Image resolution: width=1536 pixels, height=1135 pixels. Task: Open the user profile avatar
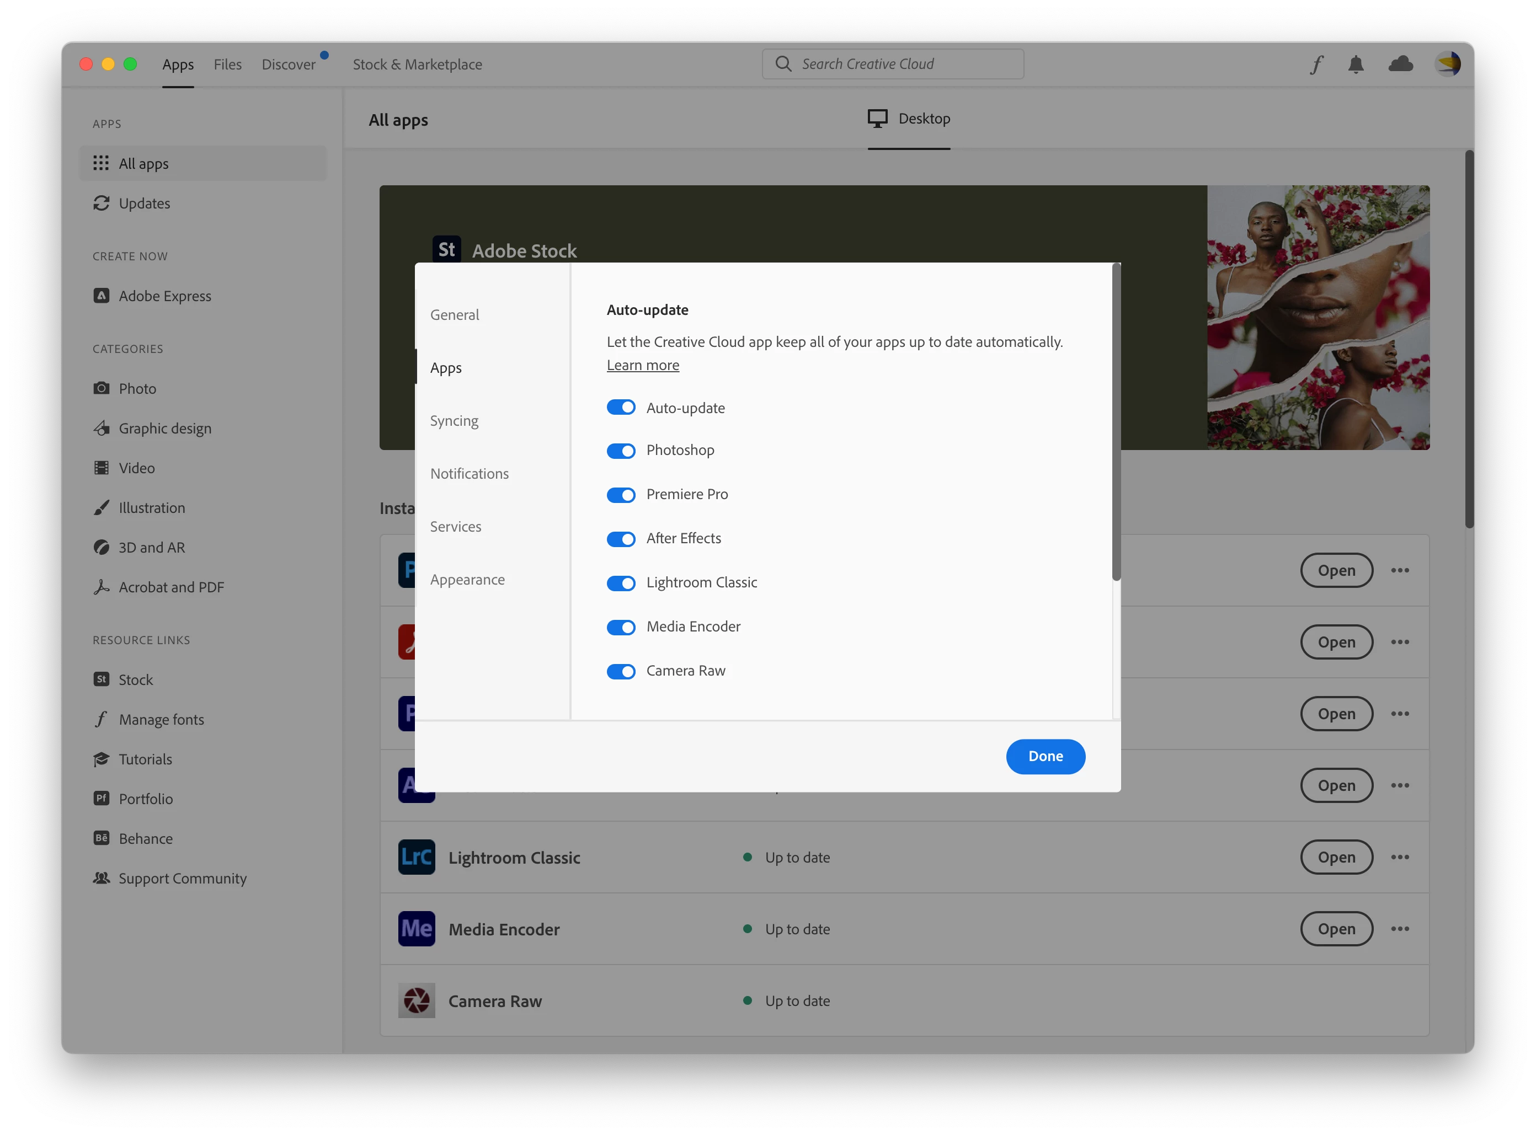[1447, 64]
